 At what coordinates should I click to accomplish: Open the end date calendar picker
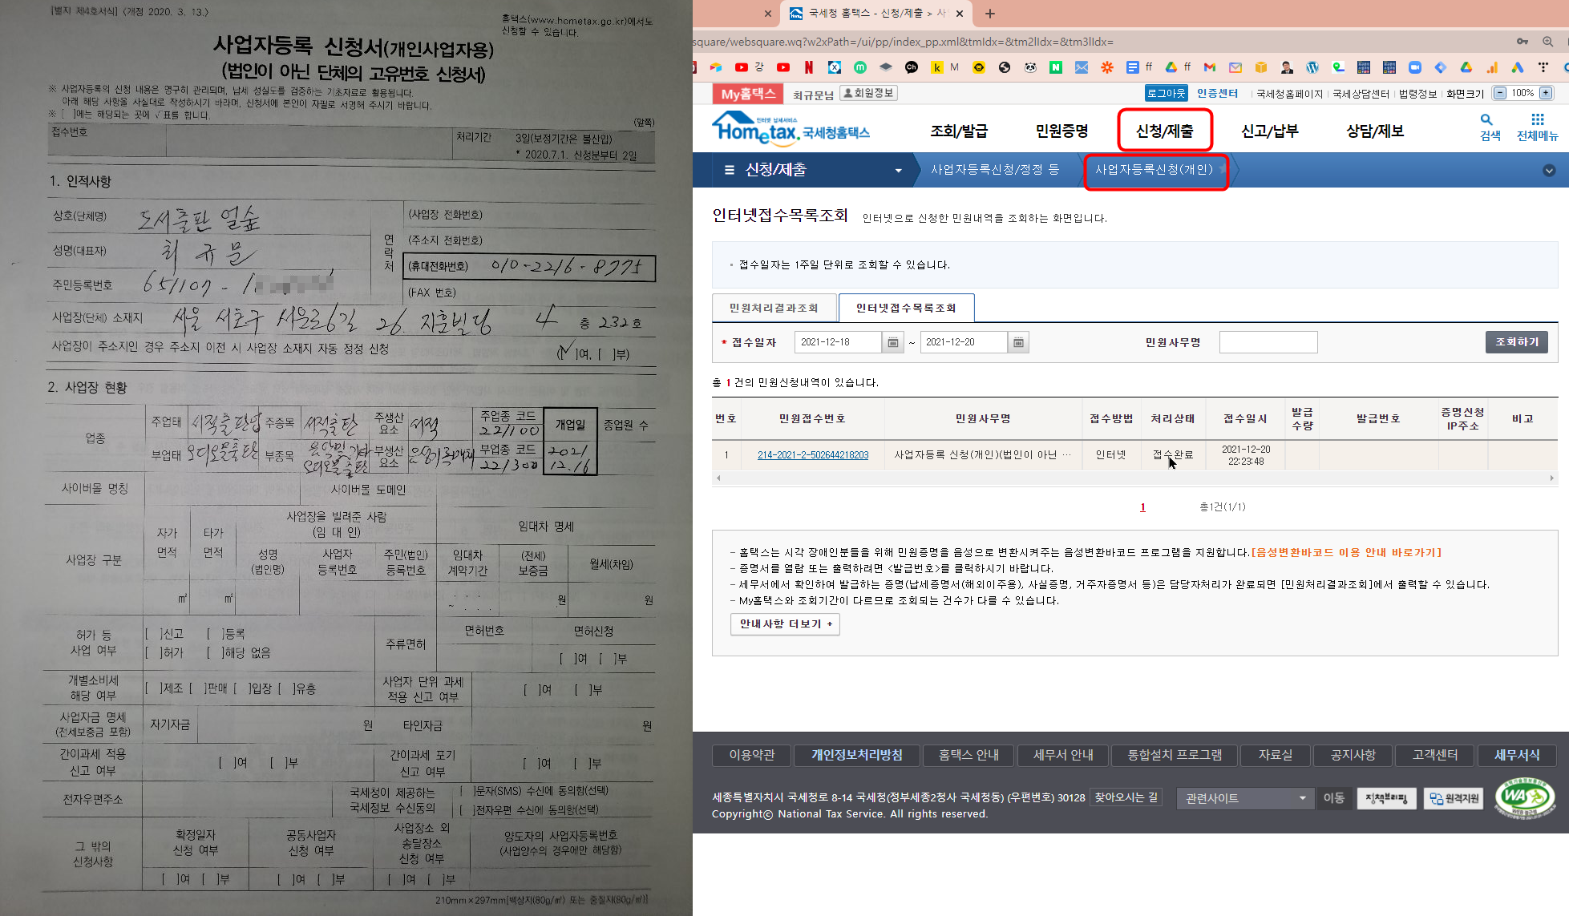(x=1017, y=342)
